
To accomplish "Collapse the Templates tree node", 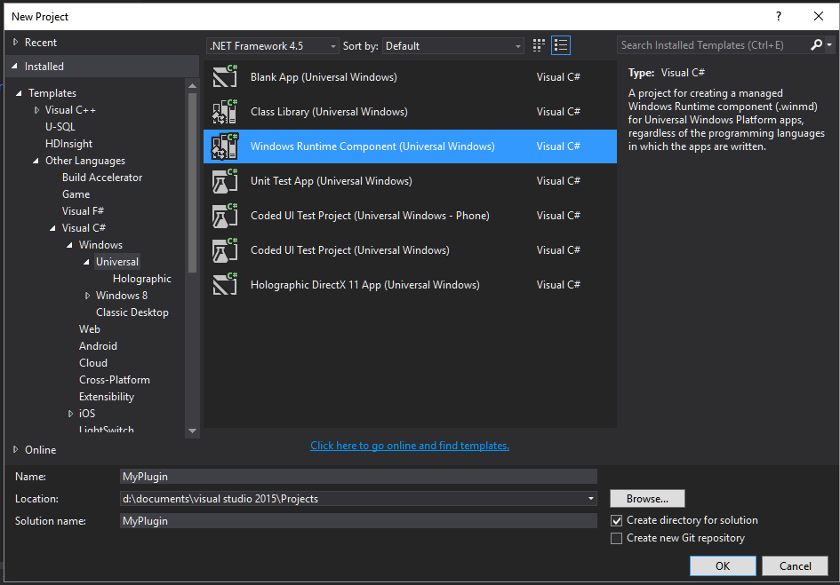I will coord(19,93).
